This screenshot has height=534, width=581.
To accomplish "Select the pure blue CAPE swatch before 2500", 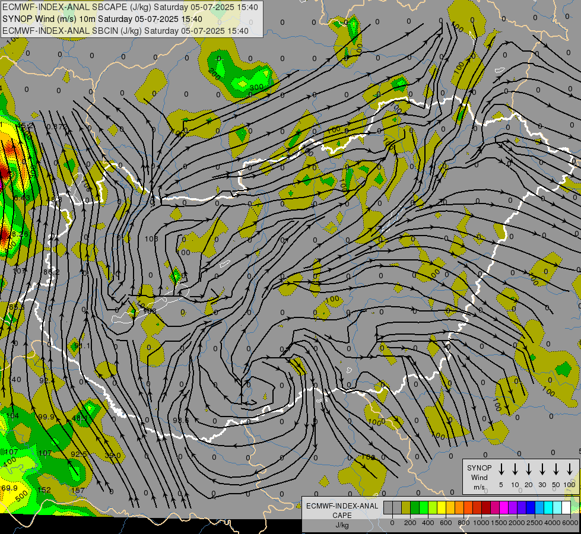I will [531, 507].
